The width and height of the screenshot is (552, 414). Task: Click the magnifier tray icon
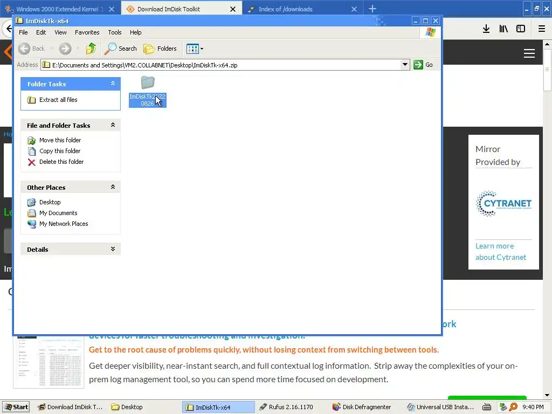pos(513,407)
